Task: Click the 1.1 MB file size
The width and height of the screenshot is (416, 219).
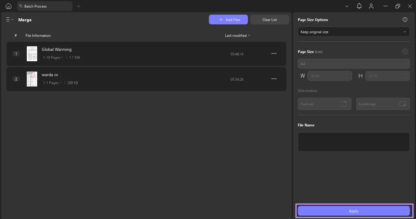Action: pyautogui.click(x=75, y=57)
